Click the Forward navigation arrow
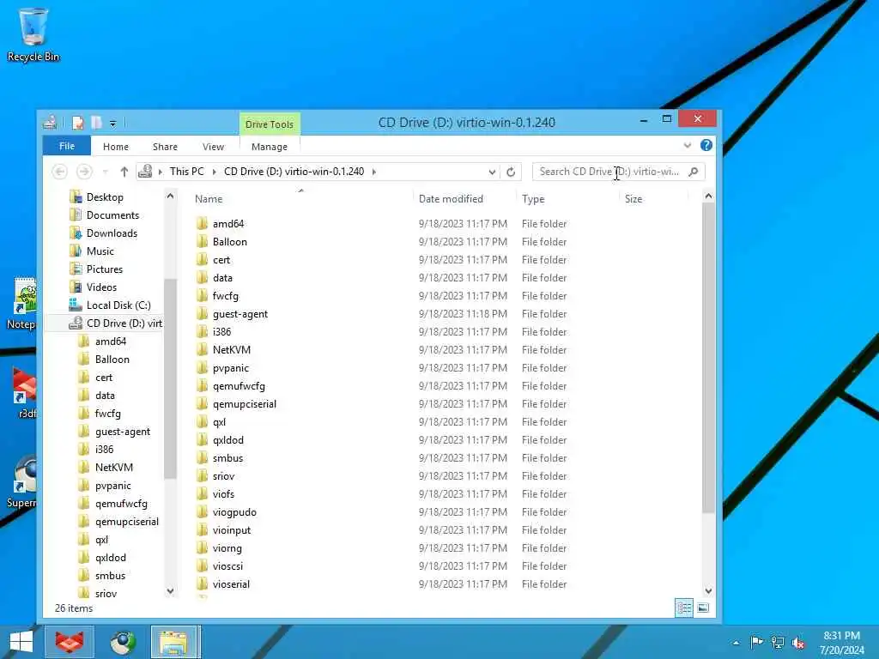This screenshot has height=659, width=879. click(x=84, y=172)
